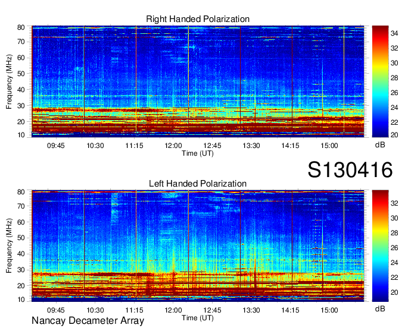This screenshot has height=328, width=405.
Task: Click the 30 dB value on bottom colorbar
Action: [394, 218]
